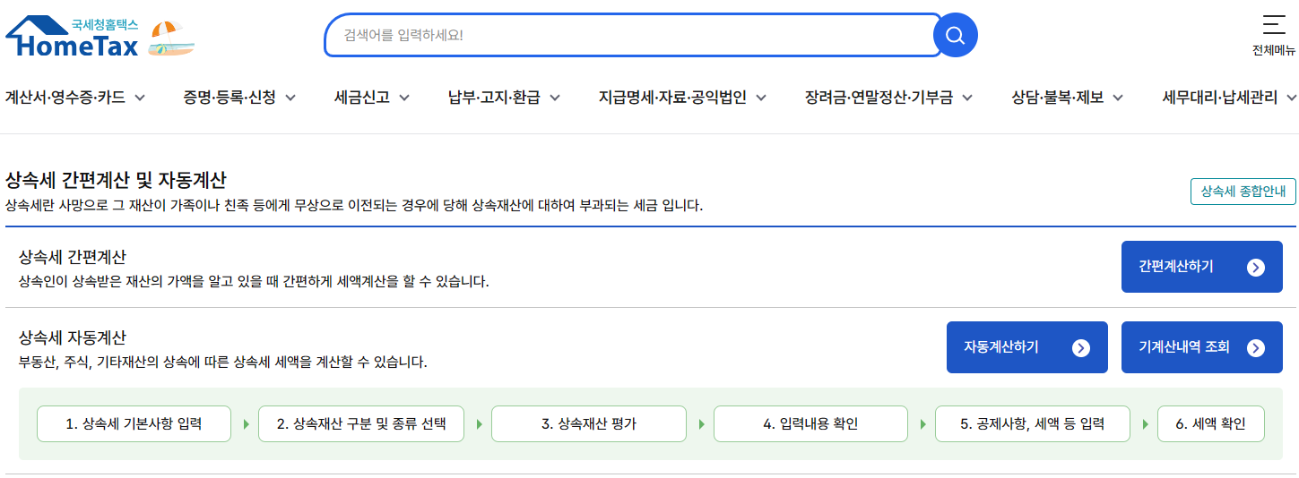Click arrow icon on 기계산내역 조회 button
1299x478 pixels.
pyautogui.click(x=1256, y=347)
